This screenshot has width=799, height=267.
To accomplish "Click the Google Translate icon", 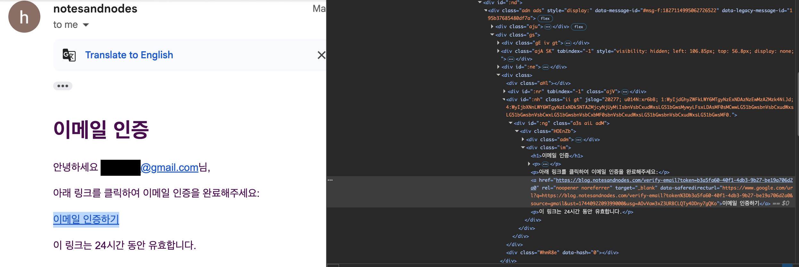I will 69,55.
